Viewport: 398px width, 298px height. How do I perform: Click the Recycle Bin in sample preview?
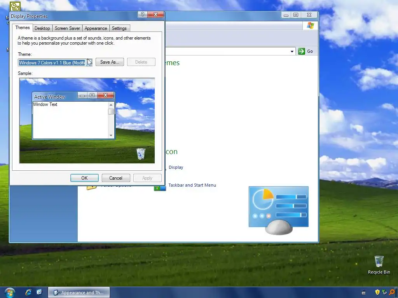(141, 154)
